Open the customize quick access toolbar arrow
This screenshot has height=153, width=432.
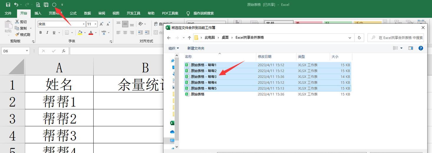[62, 5]
